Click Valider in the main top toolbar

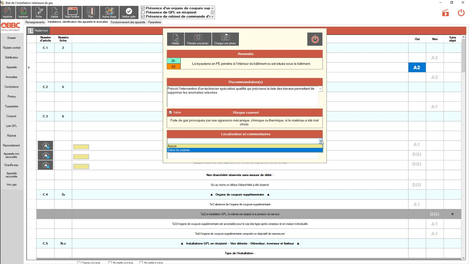click(x=54, y=12)
